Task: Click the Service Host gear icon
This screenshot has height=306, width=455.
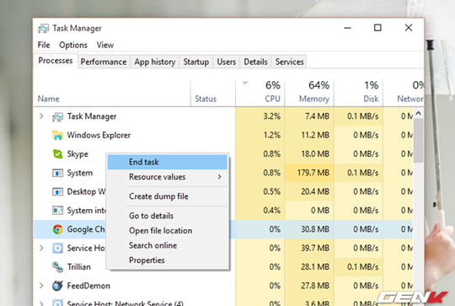Action: 57,248
